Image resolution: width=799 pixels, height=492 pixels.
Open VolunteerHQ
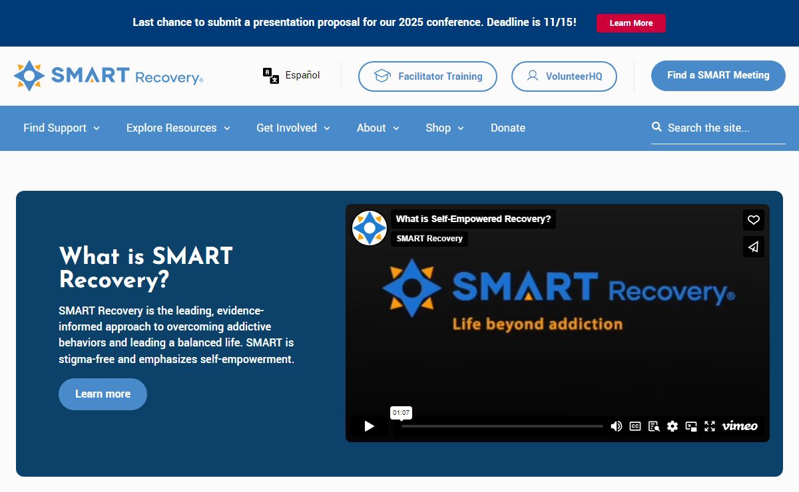pos(564,76)
